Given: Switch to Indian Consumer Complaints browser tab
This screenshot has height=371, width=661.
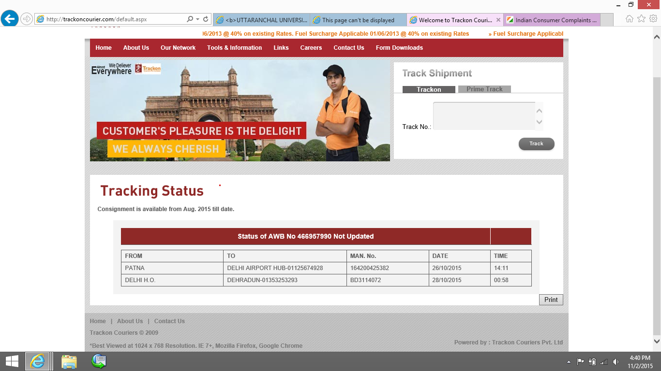Looking at the screenshot, I should (552, 20).
